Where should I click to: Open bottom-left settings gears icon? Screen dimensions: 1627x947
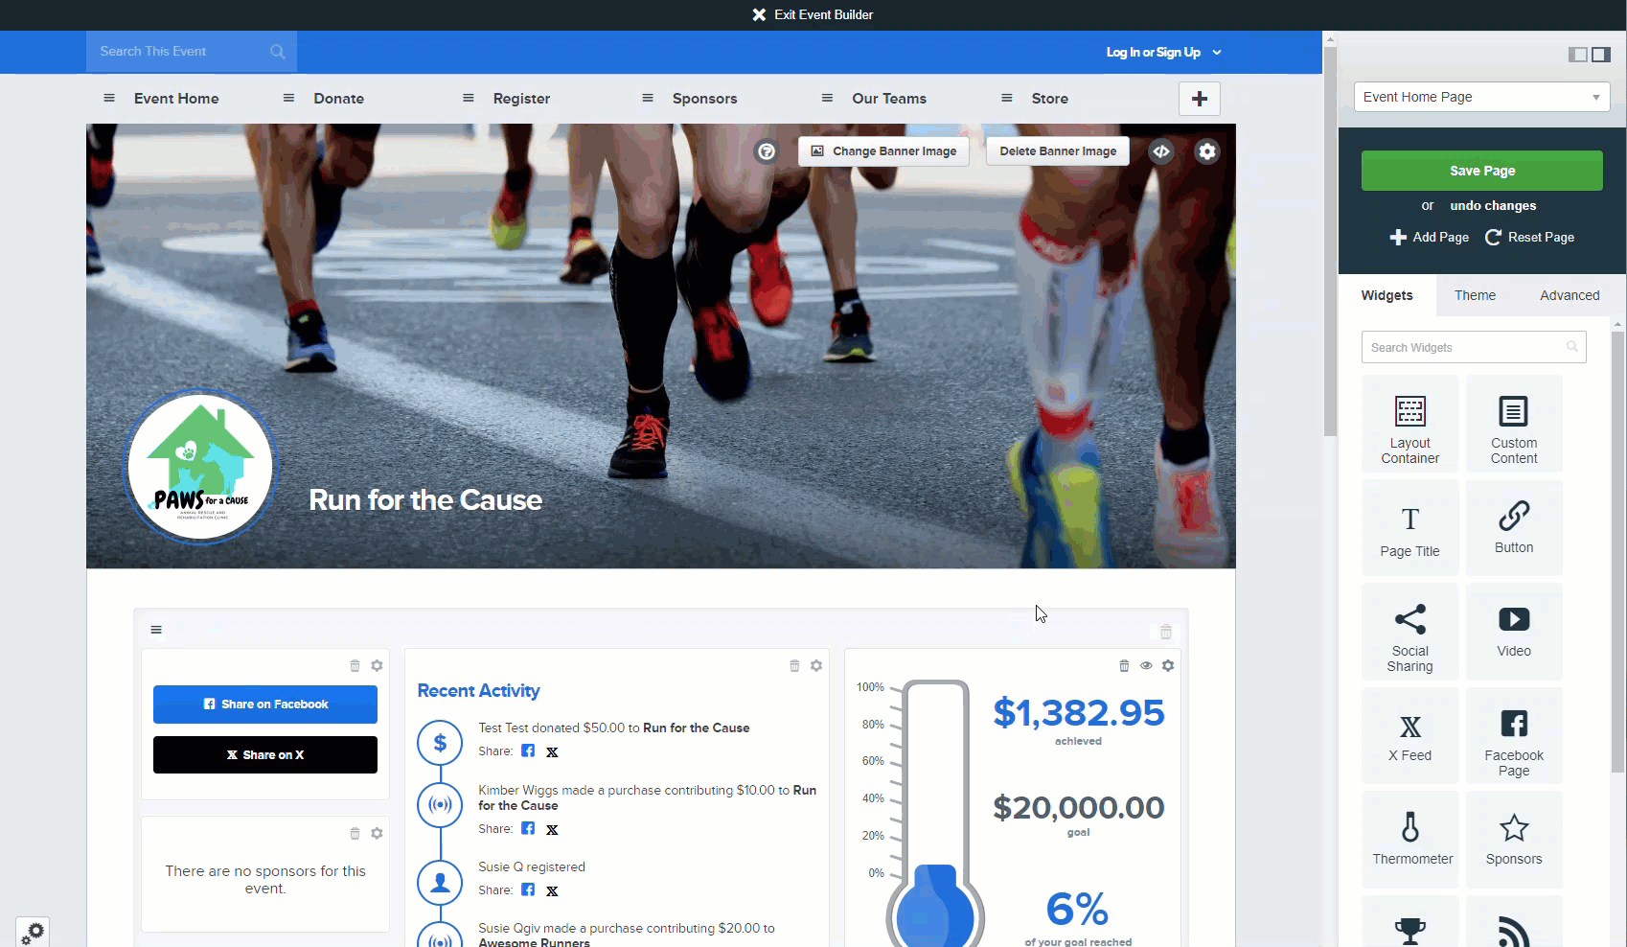click(x=33, y=933)
